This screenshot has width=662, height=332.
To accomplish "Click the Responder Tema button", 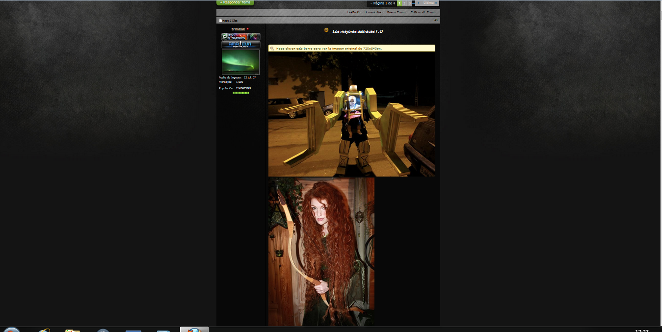I will point(235,2).
